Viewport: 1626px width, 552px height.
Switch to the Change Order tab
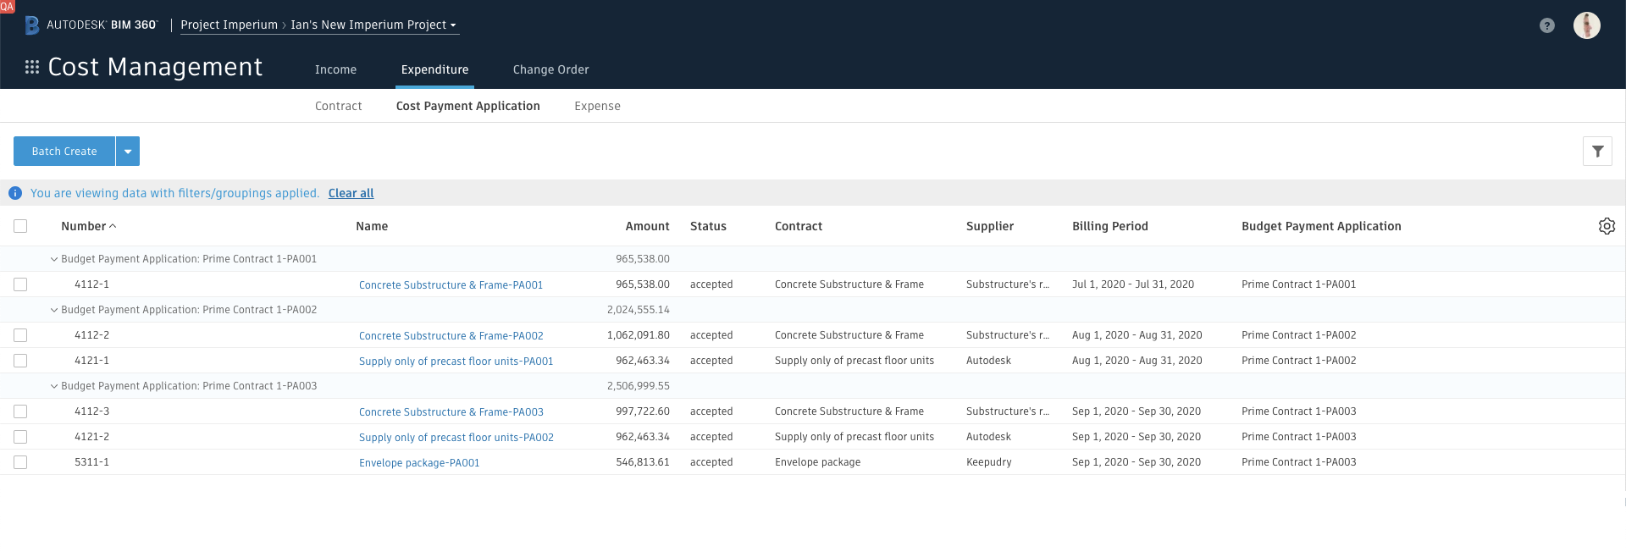pyautogui.click(x=550, y=69)
